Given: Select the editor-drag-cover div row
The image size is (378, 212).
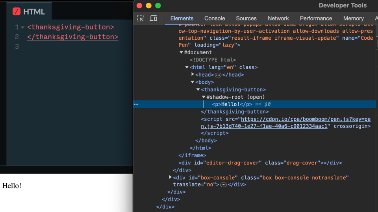Looking at the screenshot, I should tap(260, 163).
